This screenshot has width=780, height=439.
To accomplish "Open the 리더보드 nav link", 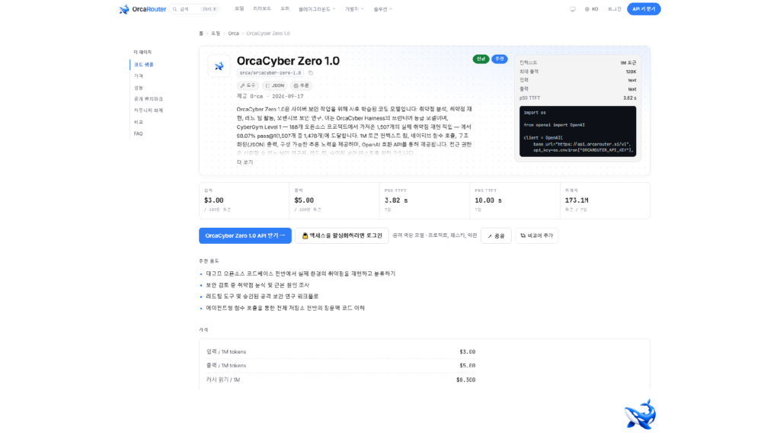I will pyautogui.click(x=262, y=9).
